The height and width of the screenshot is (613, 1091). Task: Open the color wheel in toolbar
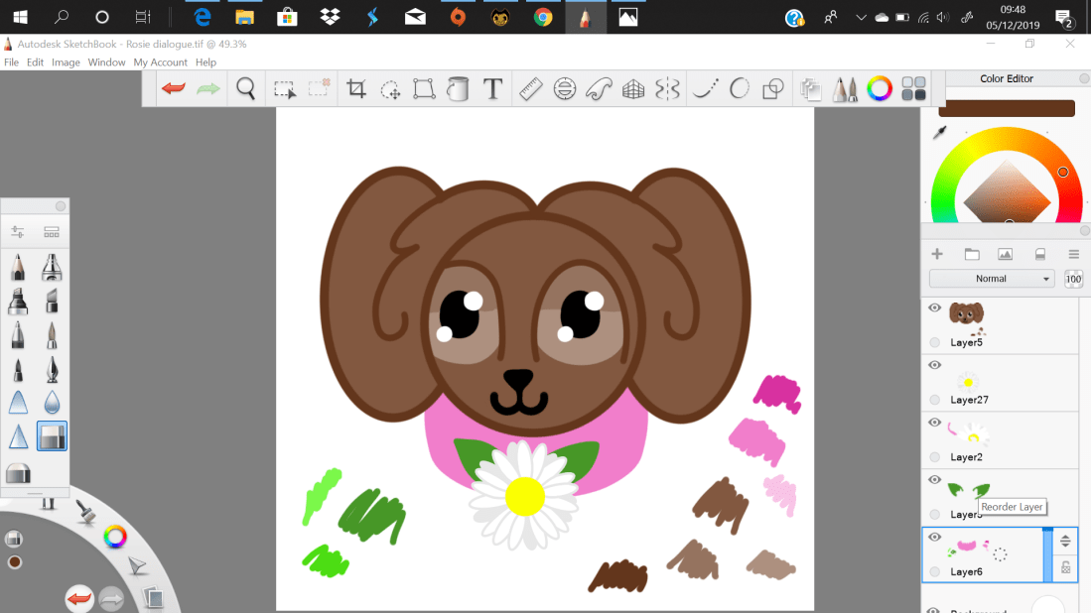point(880,89)
